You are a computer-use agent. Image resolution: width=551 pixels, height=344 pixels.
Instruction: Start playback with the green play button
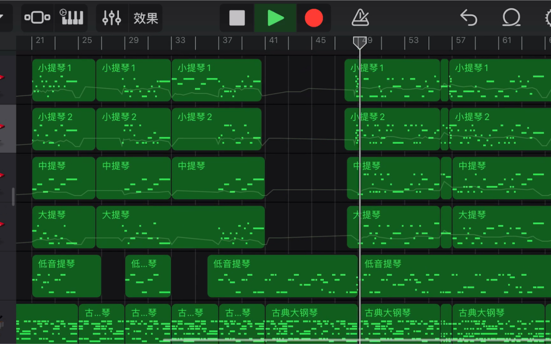[275, 18]
